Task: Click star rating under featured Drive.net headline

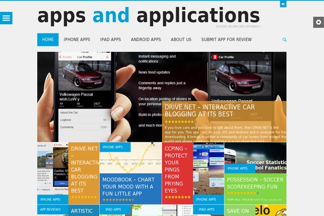Action: click(180, 122)
